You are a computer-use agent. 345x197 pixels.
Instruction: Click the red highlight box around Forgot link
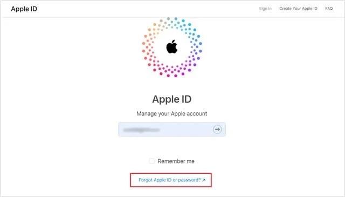click(x=171, y=180)
